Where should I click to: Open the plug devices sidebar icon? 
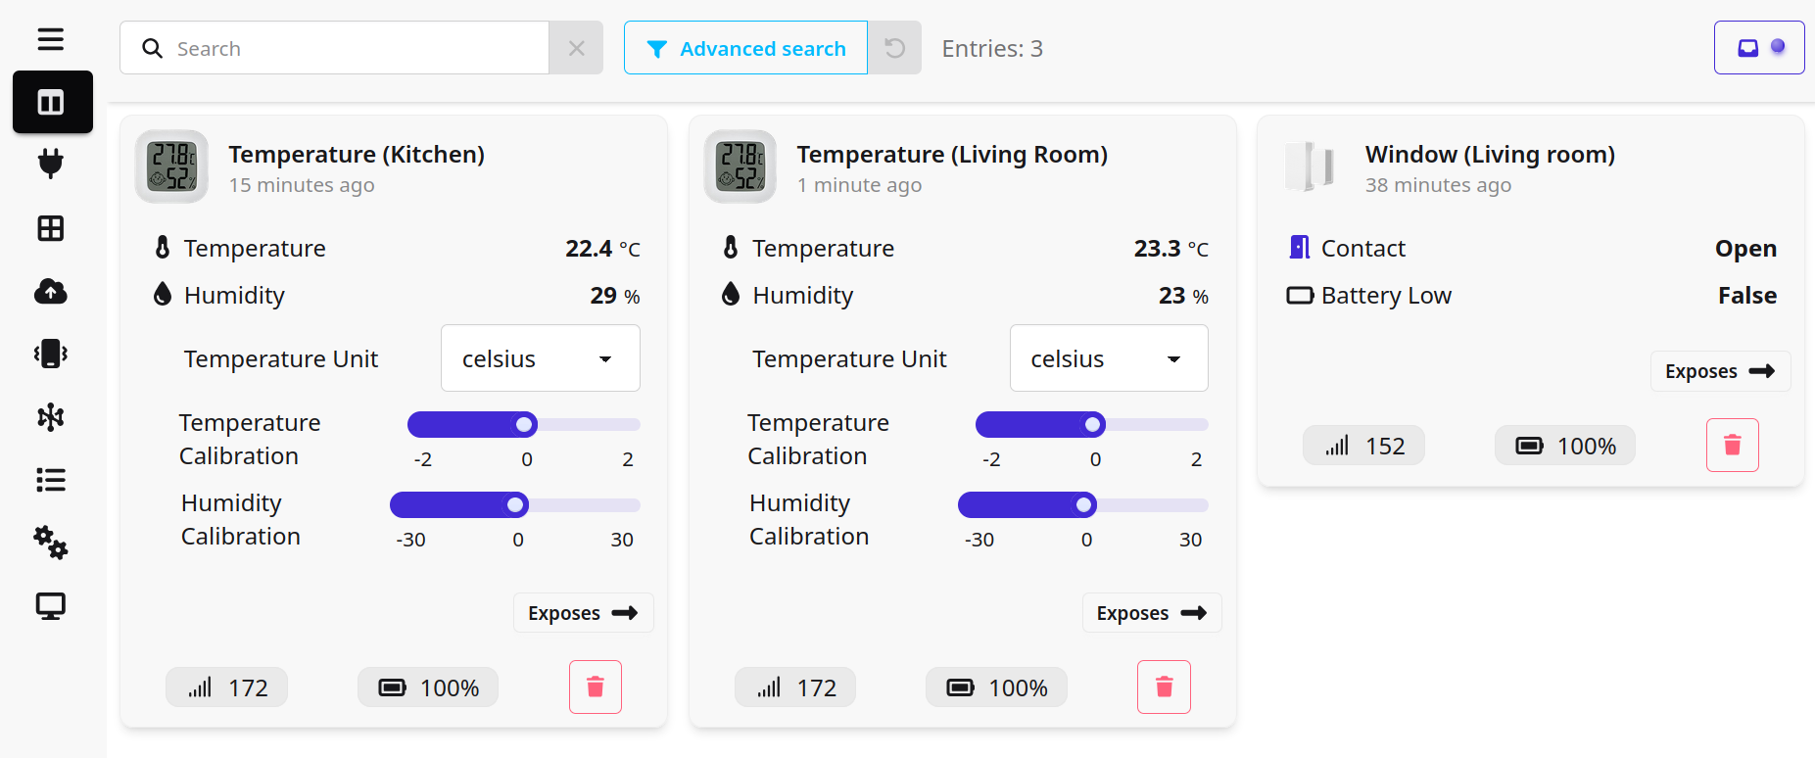click(51, 164)
